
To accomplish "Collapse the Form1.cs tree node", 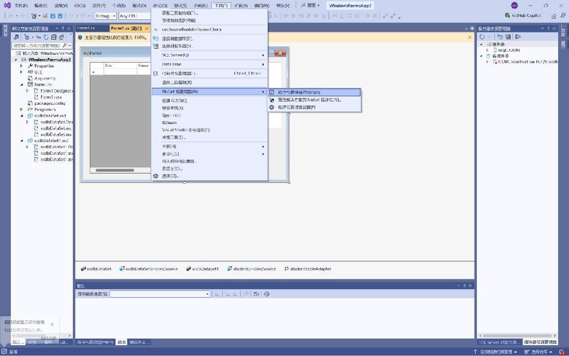I will (x=22, y=84).
